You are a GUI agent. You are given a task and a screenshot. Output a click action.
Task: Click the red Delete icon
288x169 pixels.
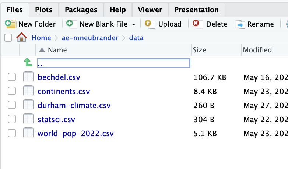click(198, 24)
